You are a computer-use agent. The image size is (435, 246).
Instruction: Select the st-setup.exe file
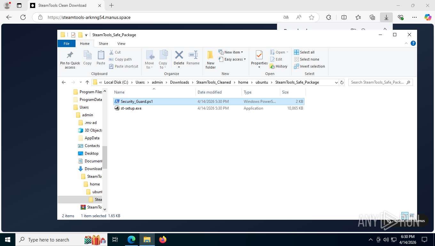pos(209,108)
